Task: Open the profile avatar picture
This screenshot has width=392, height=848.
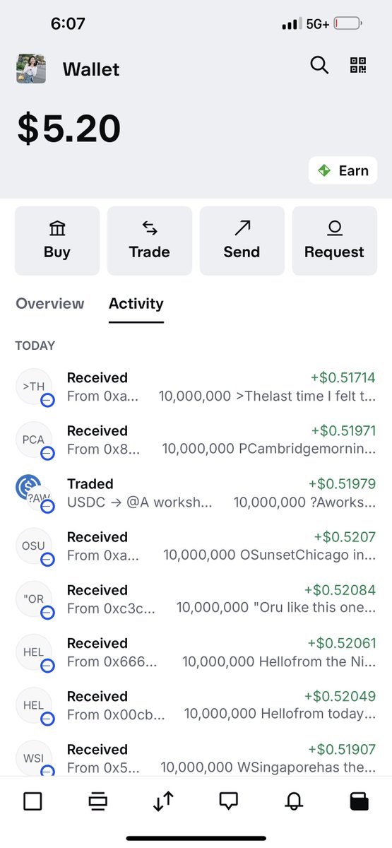Action: 31,69
